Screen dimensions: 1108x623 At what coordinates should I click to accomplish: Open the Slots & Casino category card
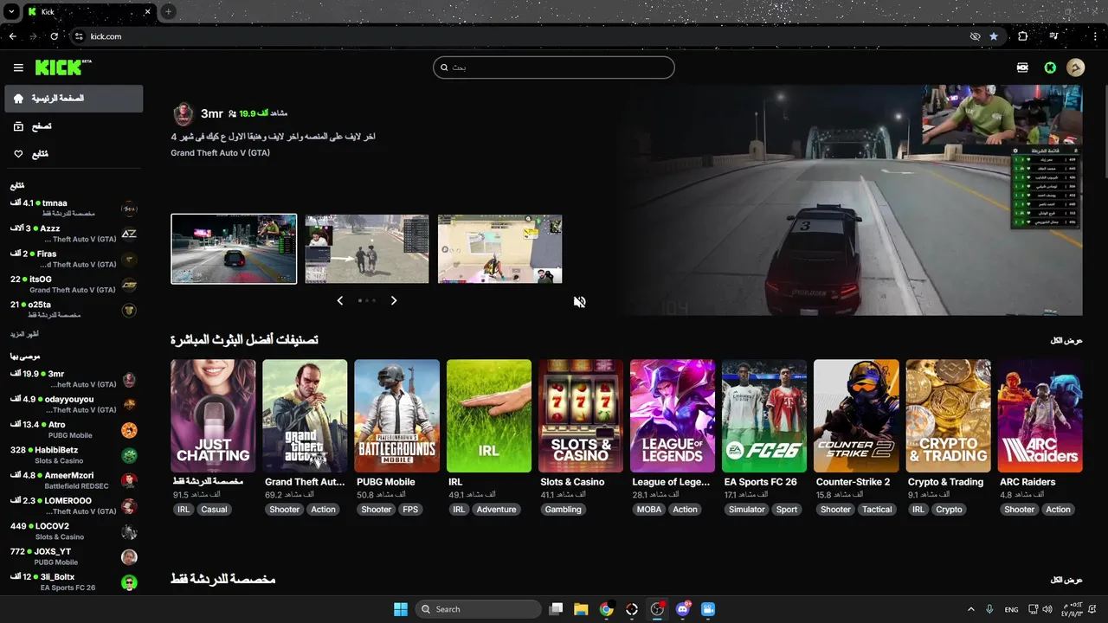(x=581, y=416)
